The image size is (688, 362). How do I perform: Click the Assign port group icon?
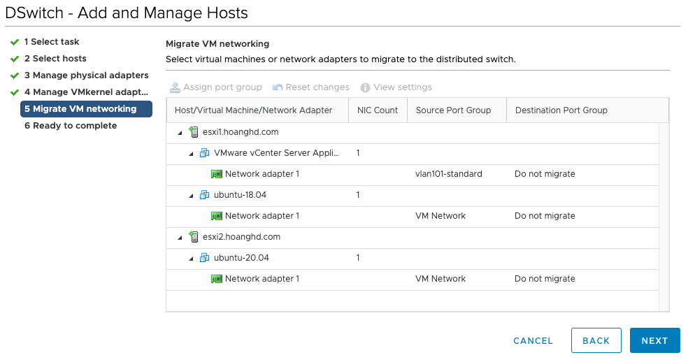(x=175, y=87)
